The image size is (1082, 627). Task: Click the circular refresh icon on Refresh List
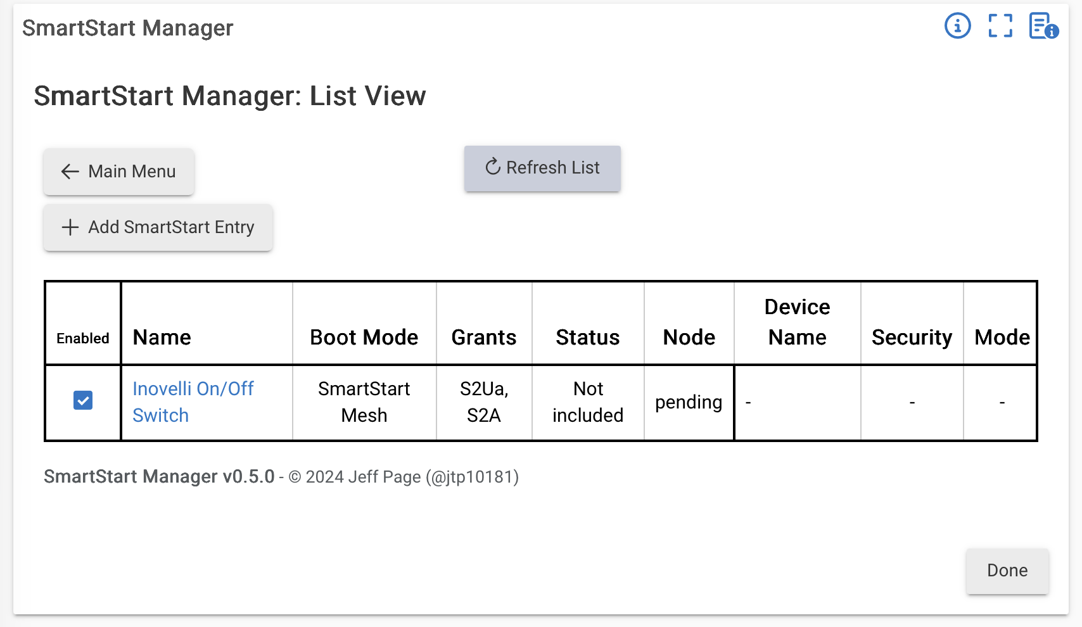pos(493,167)
